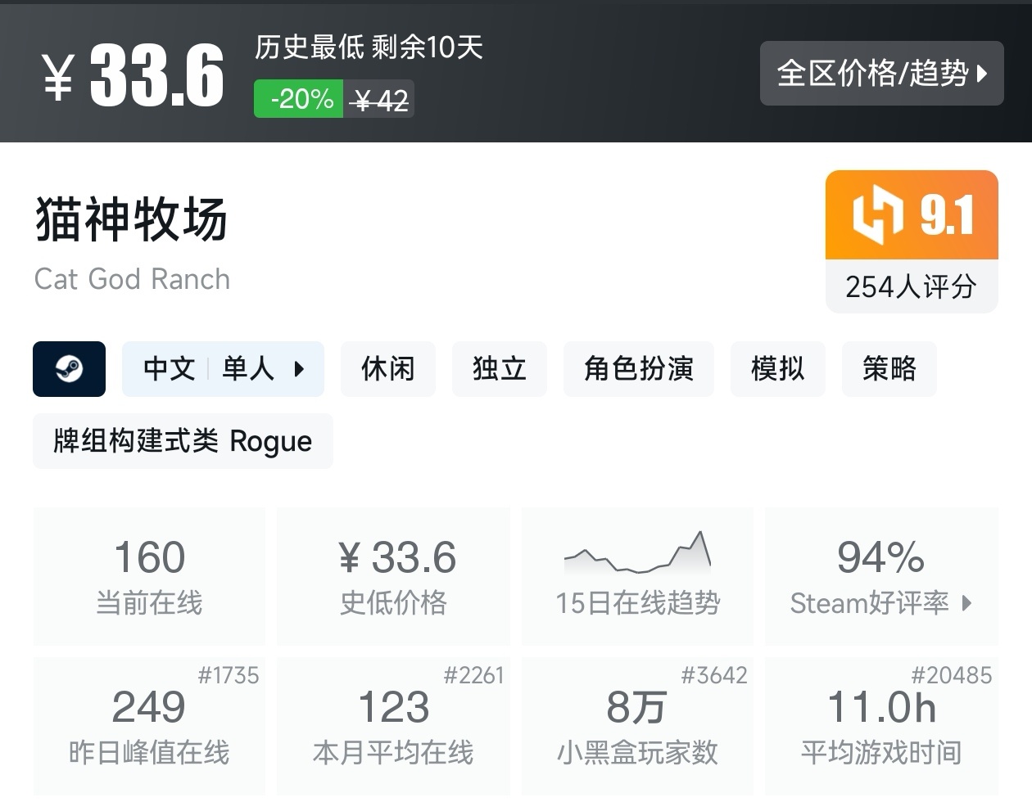Tap the 模拟 genre tag
Screen dimensions: 1032x802
(777, 369)
